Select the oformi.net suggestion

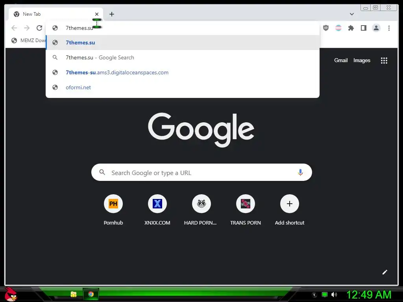pos(183,87)
